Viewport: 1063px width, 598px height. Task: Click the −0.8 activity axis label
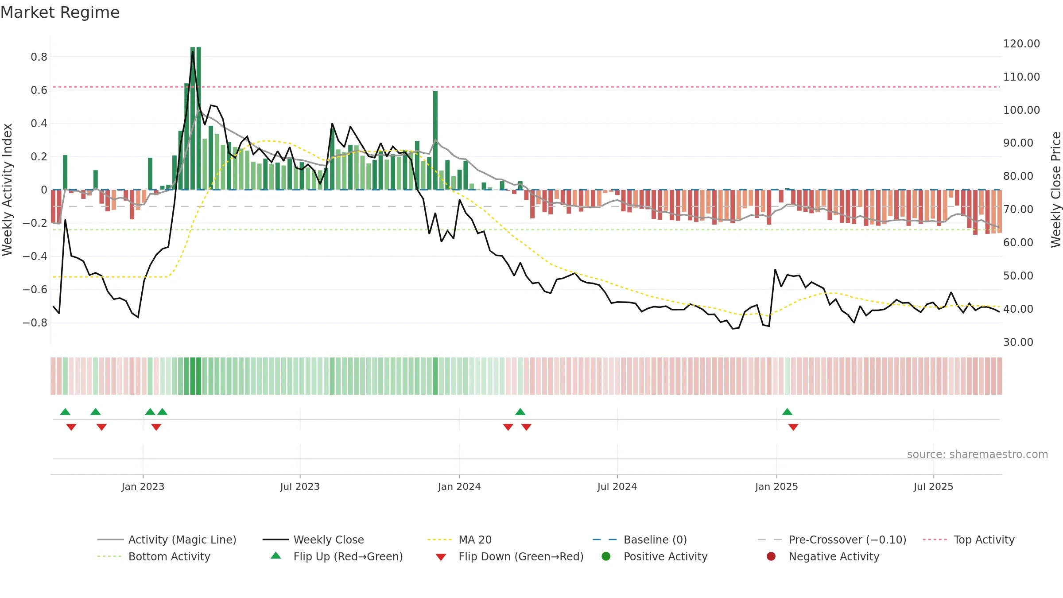click(x=35, y=322)
